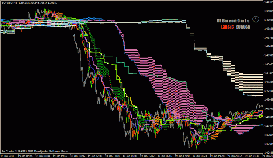Click the '19 Jan 19:28' time axis label
The image size is (273, 158).
[217, 156]
